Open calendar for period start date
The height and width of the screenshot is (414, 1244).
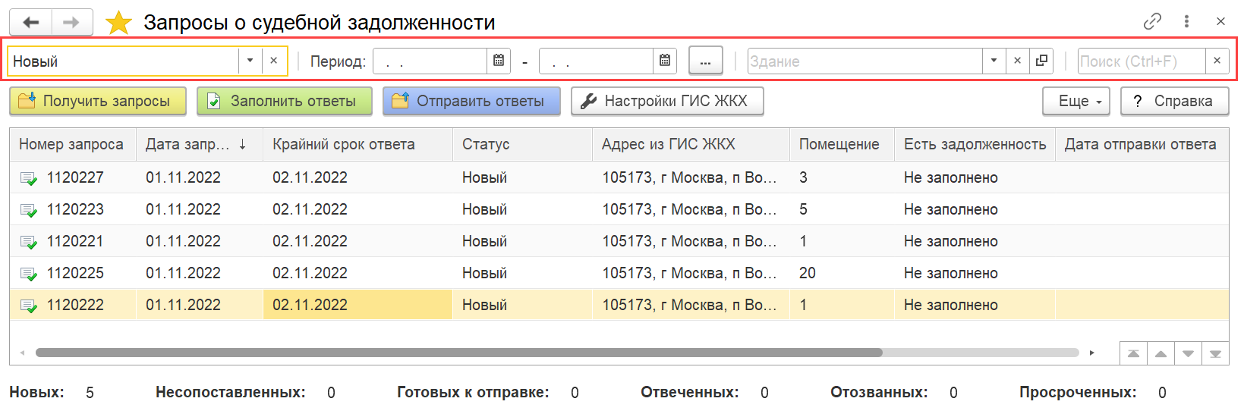click(x=499, y=61)
